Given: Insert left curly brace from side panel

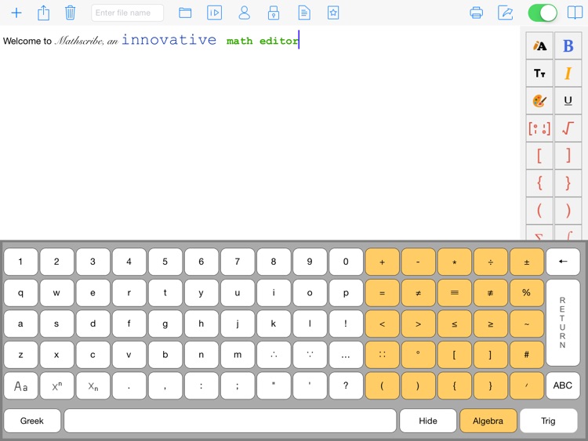Looking at the screenshot, I should click(539, 183).
